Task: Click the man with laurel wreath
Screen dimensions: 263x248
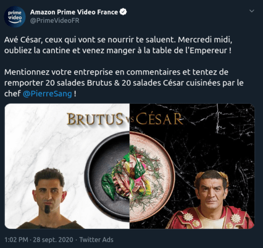Action: coord(211,200)
